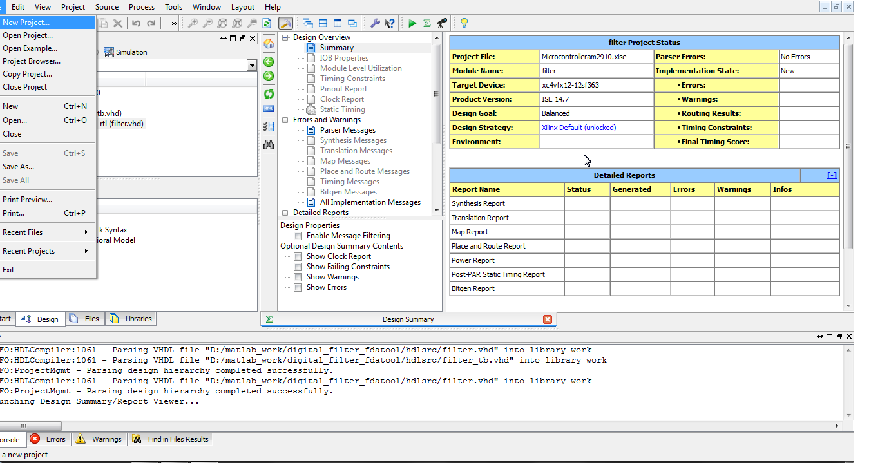Click the green Reload arrows icon
The height and width of the screenshot is (463, 880).
click(x=269, y=94)
